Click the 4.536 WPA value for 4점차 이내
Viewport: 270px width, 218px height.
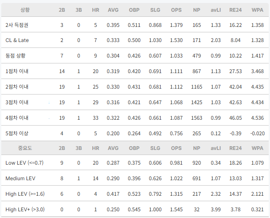click(257, 118)
